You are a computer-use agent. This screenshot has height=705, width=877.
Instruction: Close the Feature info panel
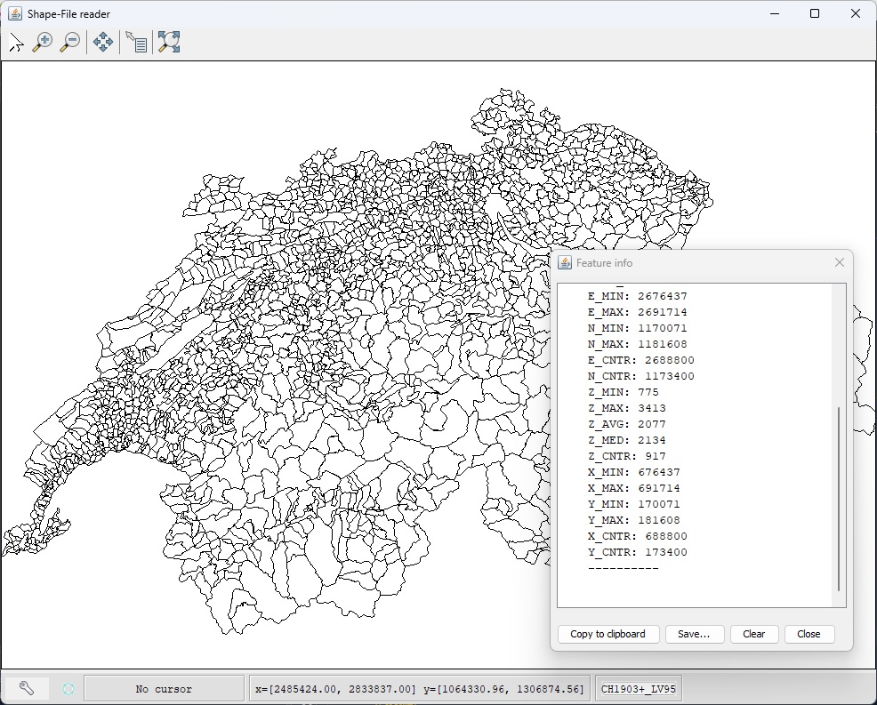pyautogui.click(x=809, y=634)
